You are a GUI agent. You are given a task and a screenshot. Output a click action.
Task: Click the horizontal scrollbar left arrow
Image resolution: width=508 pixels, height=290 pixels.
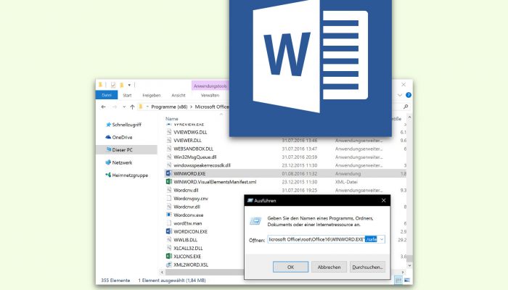click(x=162, y=272)
